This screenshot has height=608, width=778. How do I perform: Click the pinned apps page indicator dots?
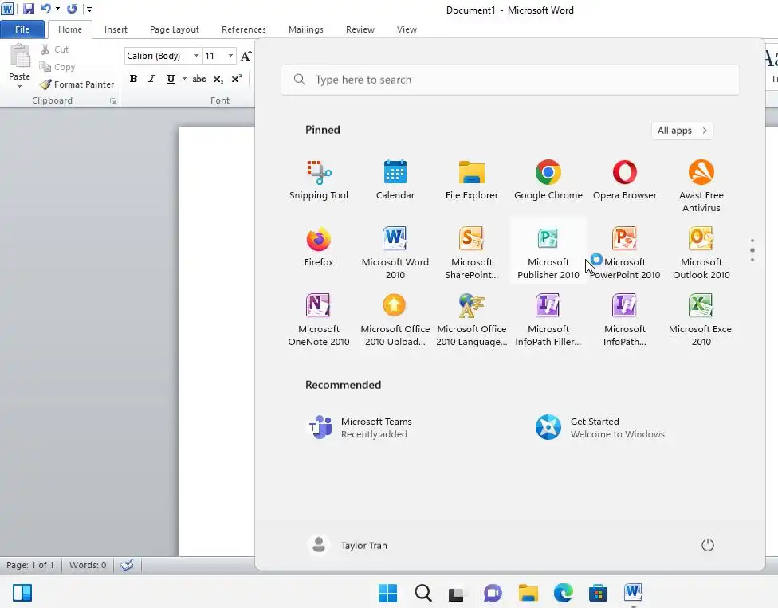pos(752,250)
